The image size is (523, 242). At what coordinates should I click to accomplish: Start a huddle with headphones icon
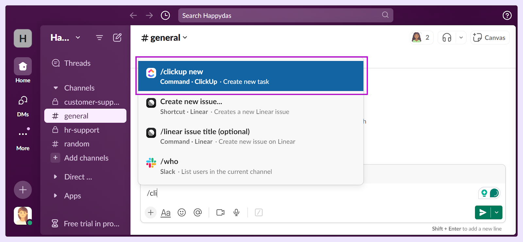click(x=447, y=38)
